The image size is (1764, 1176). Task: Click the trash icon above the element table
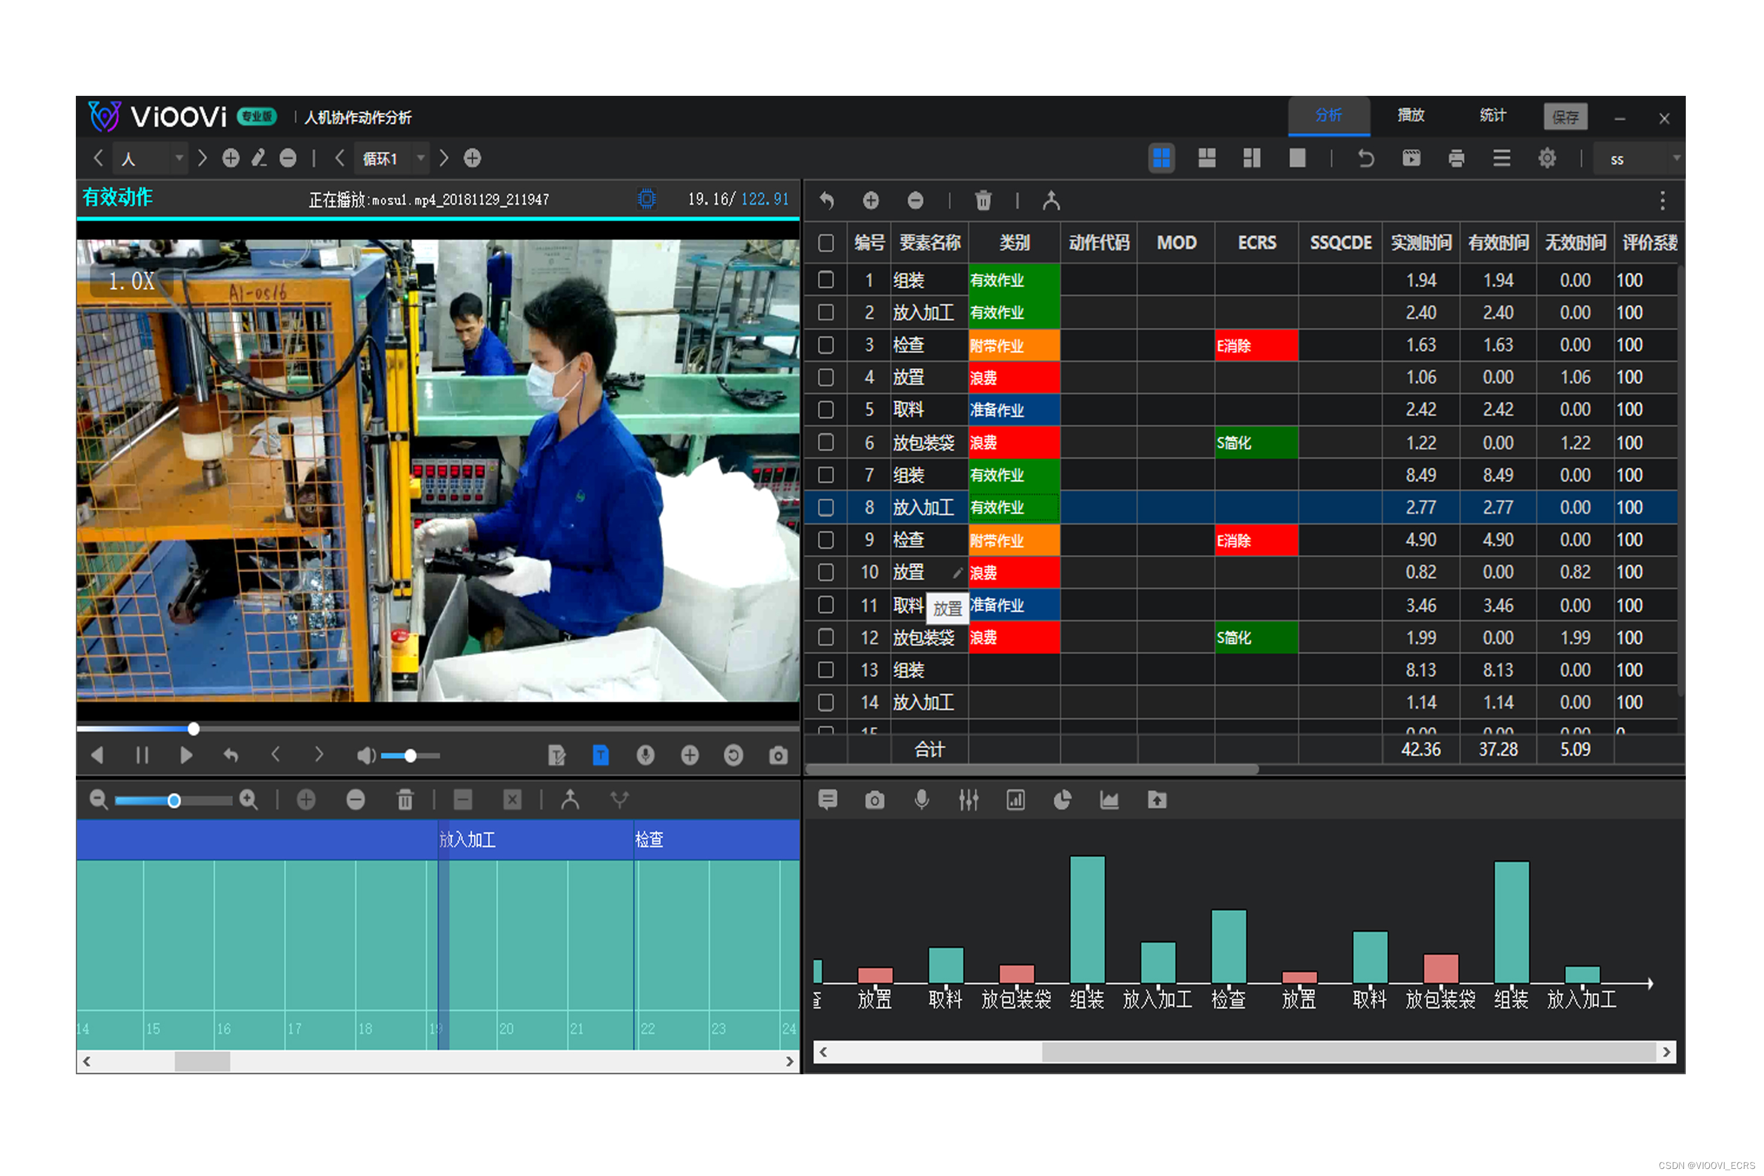(x=983, y=201)
